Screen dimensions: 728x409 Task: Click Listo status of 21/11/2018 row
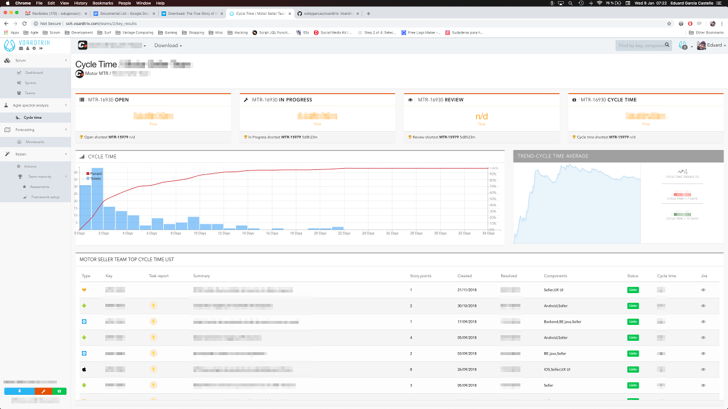point(632,290)
